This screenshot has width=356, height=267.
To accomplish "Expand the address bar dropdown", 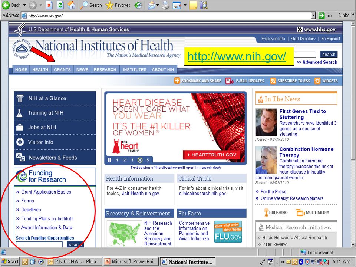I will pyautogui.click(x=314, y=16).
